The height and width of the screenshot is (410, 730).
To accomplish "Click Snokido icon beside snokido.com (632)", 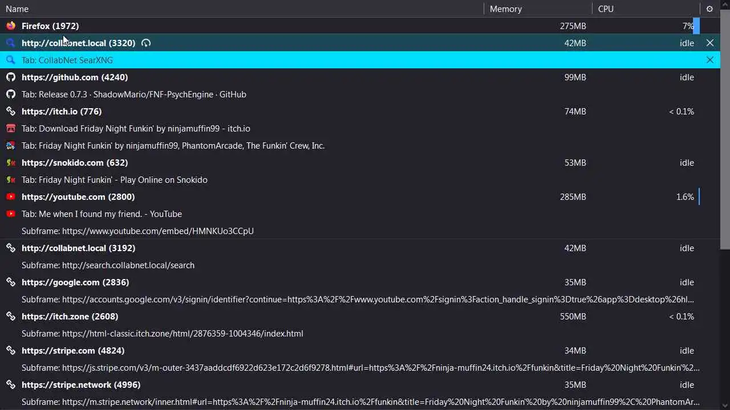I will click(x=10, y=162).
